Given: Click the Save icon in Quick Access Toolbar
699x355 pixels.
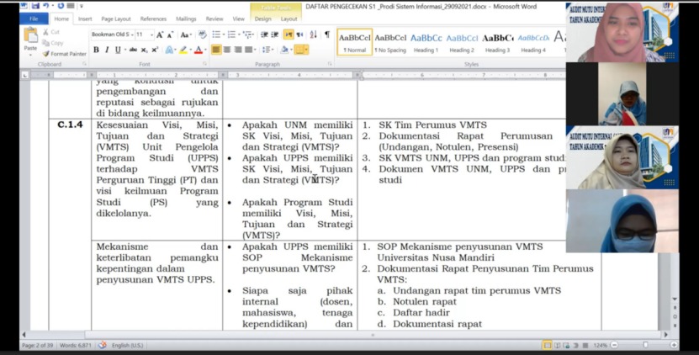Looking at the screenshot, I should [34, 5].
